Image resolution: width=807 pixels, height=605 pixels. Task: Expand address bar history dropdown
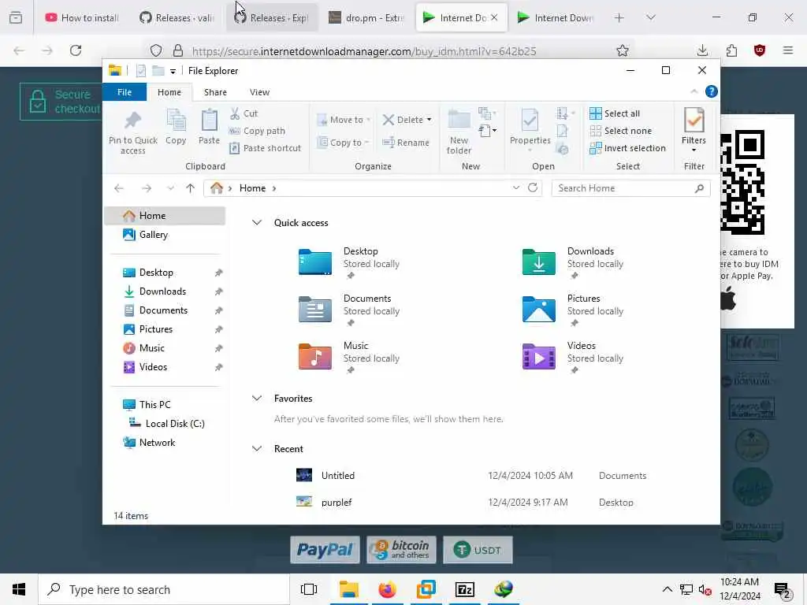point(515,187)
